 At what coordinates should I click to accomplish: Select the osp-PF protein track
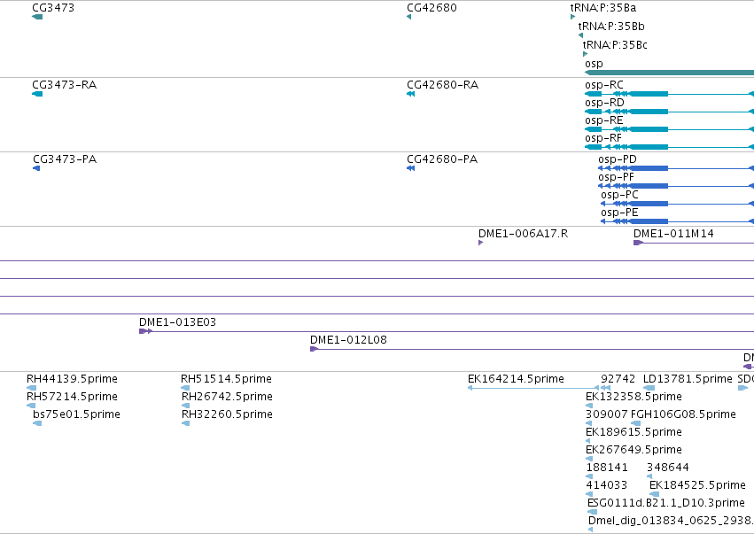[x=676, y=186]
